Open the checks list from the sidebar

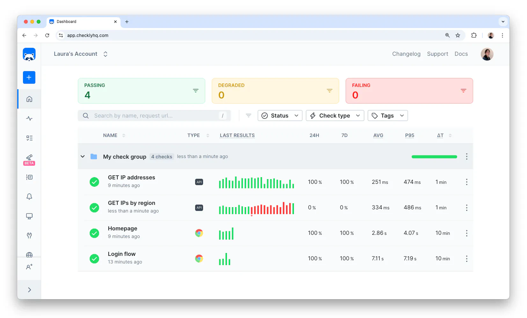coord(29,138)
